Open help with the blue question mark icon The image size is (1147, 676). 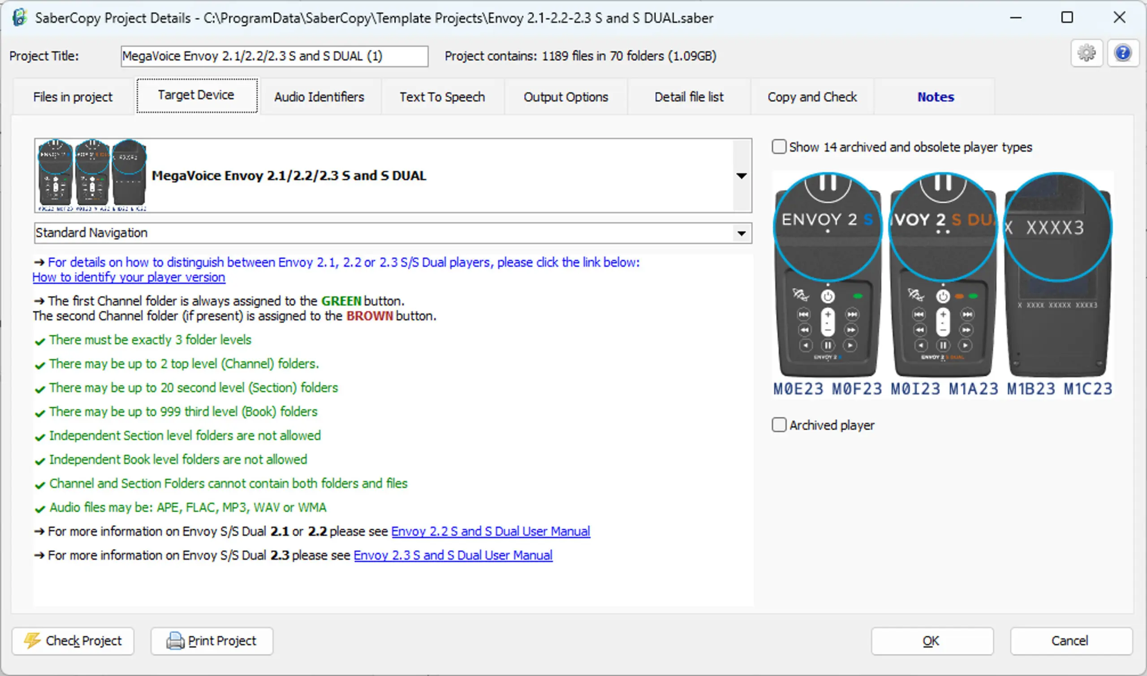click(1123, 54)
